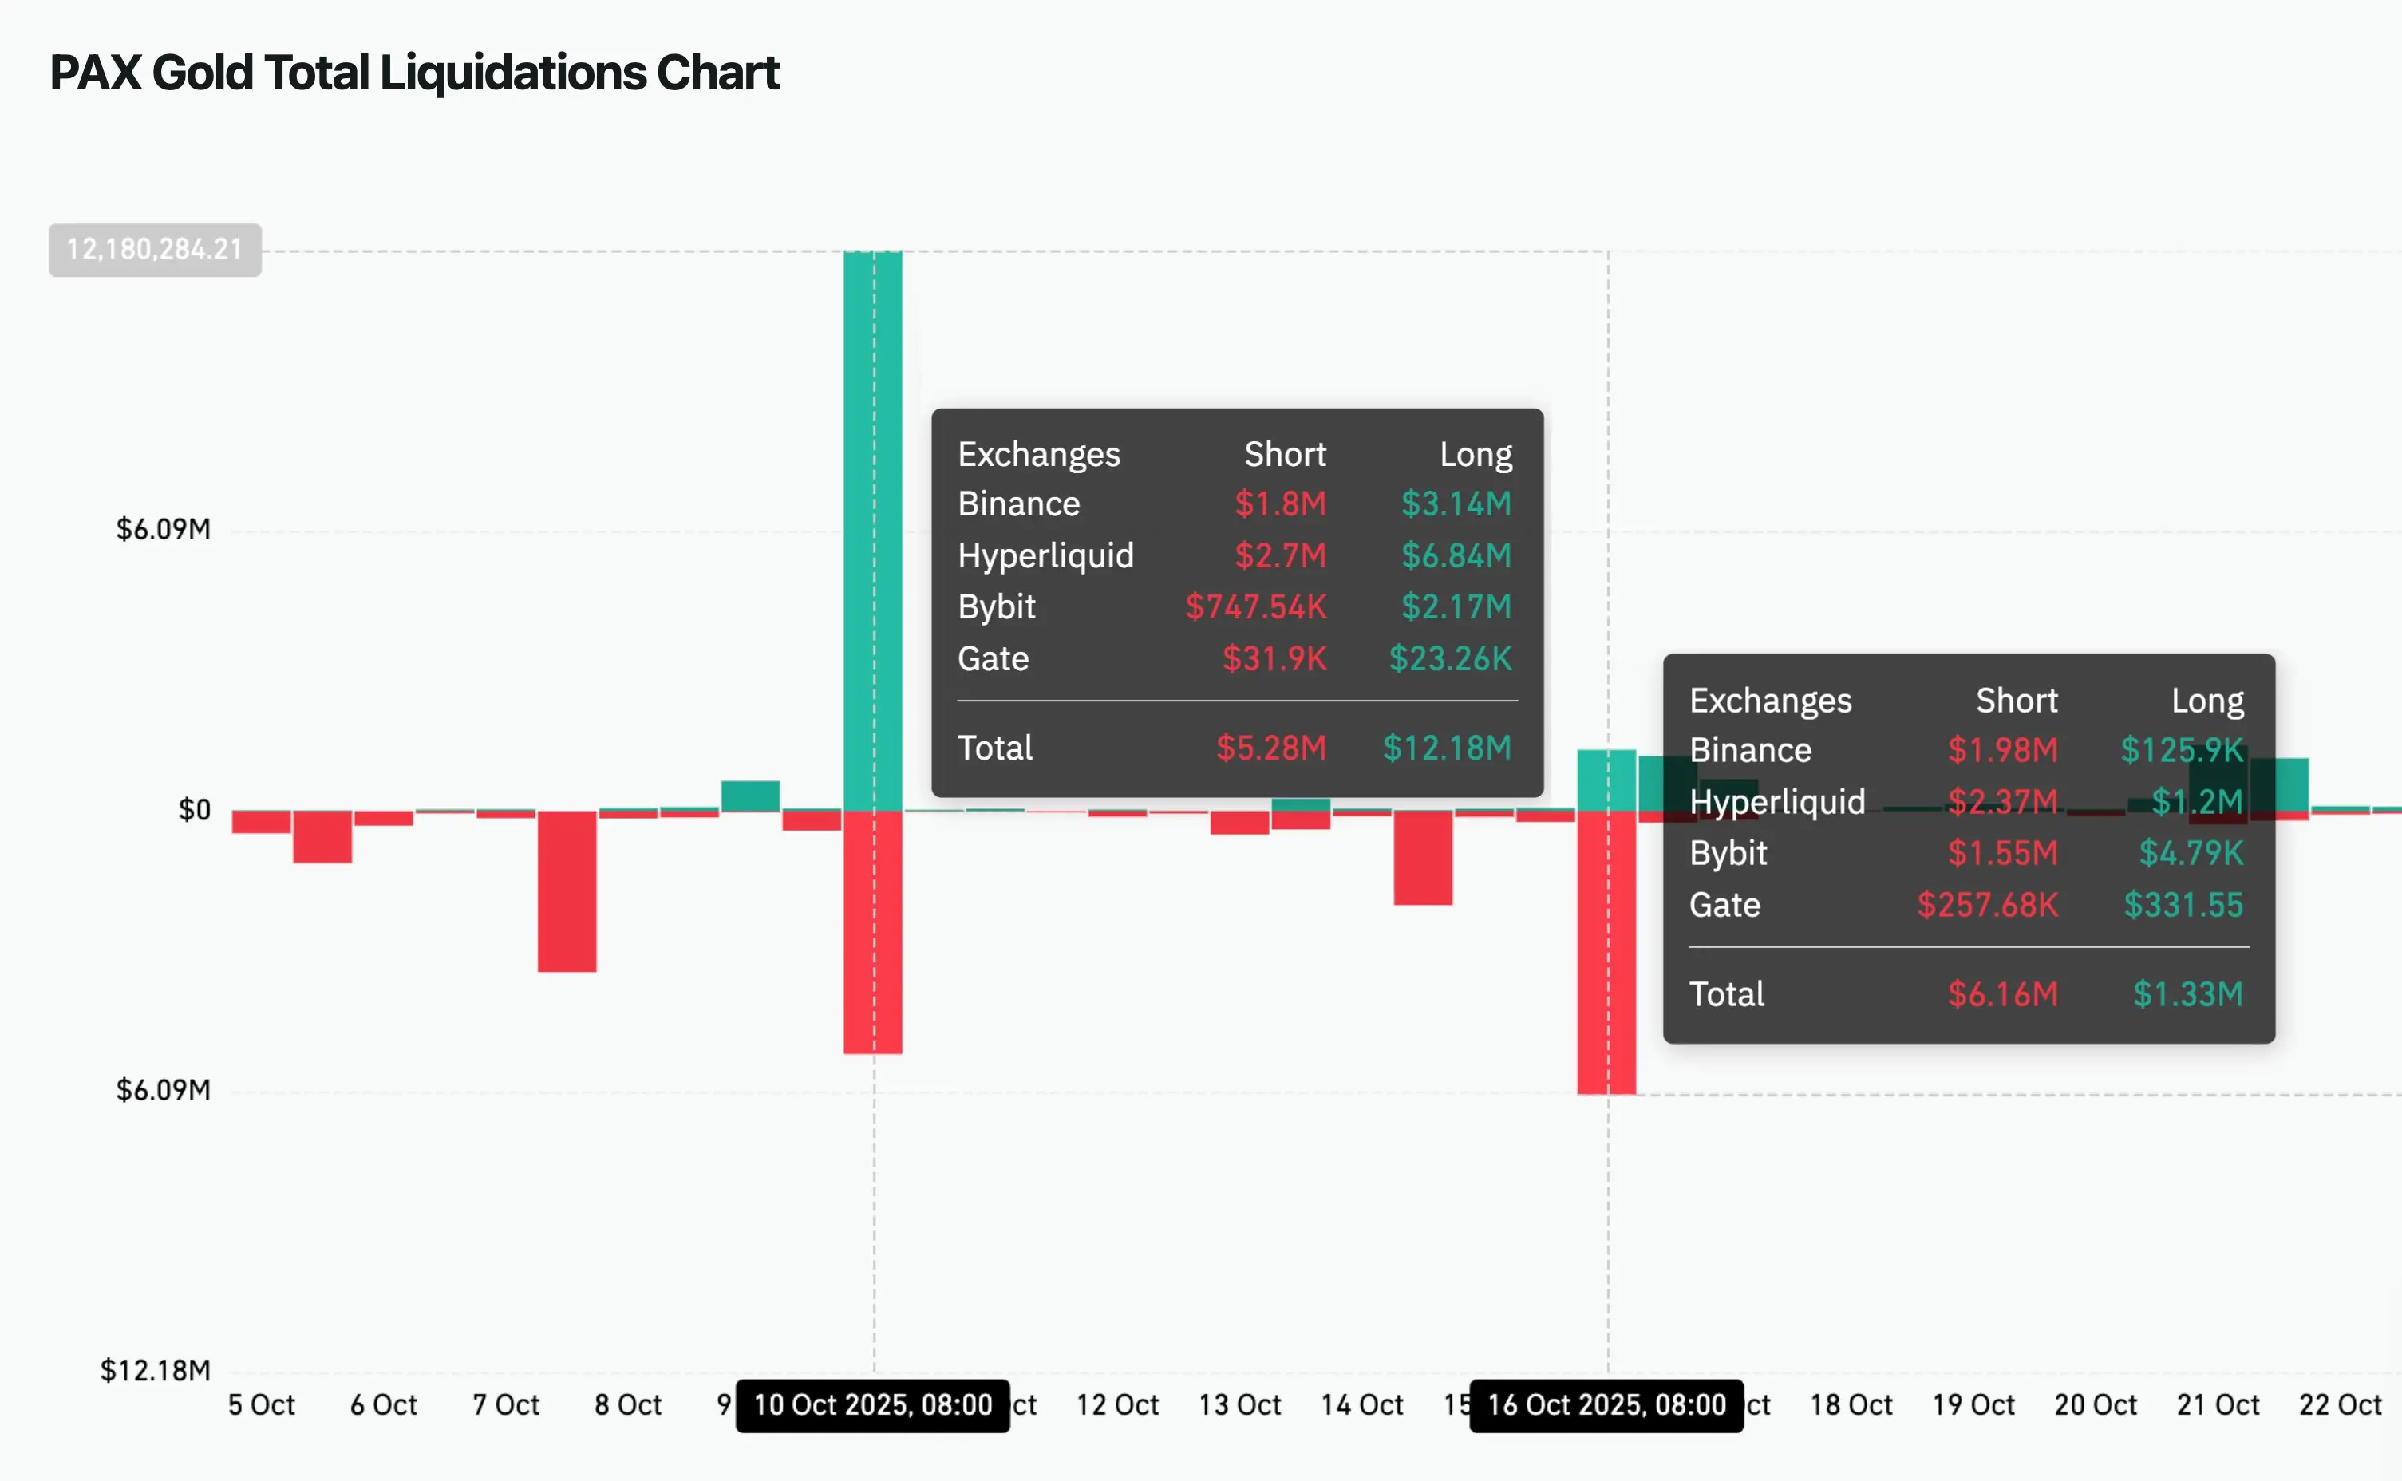Viewport: 2402px width, 1481px height.
Task: Click the $6.84M Hyperliquid long value
Action: coord(1456,555)
